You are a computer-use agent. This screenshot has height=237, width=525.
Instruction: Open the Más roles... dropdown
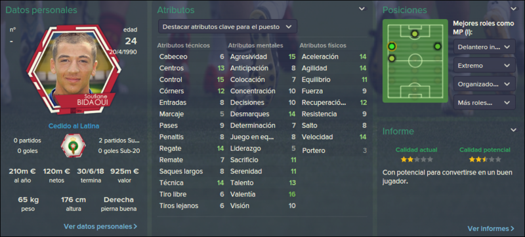click(x=484, y=102)
